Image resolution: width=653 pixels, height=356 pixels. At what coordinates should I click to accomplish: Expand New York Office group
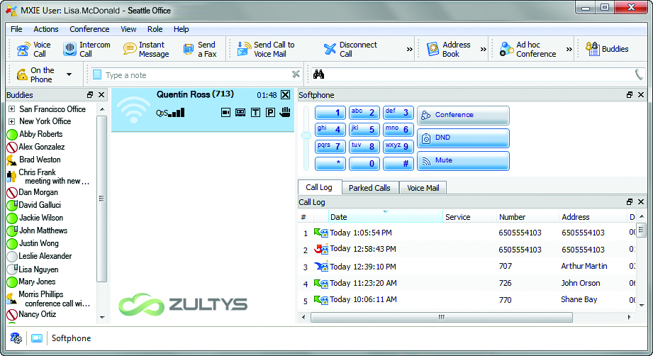pyautogui.click(x=11, y=121)
